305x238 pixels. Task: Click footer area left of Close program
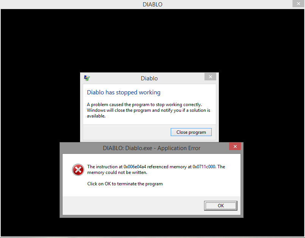point(127,132)
